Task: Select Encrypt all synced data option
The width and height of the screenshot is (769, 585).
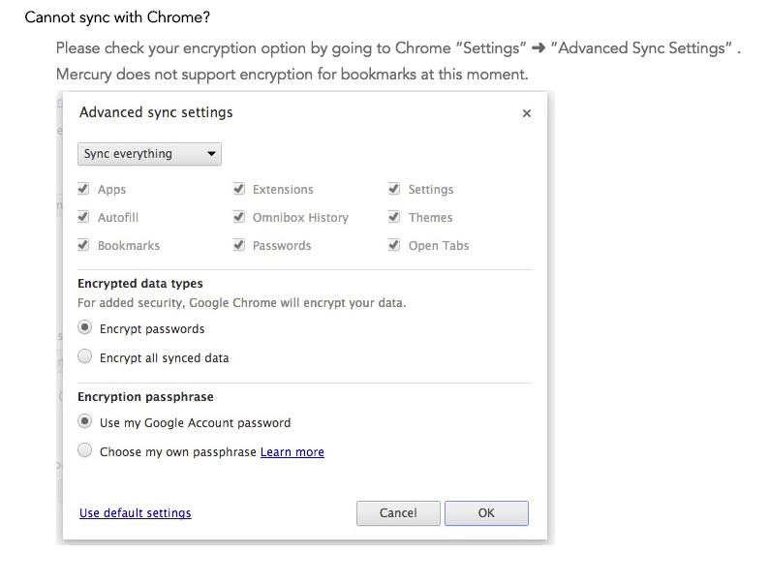Action: coord(85,357)
